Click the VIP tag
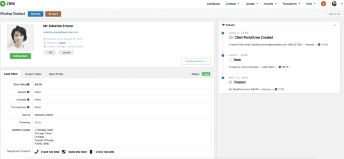Screen dimensions: 344x159 click(50, 53)
